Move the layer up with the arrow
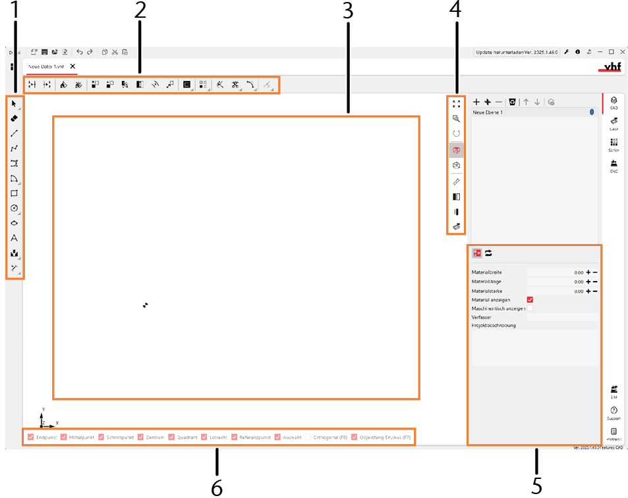The width and height of the screenshot is (628, 498). (526, 103)
